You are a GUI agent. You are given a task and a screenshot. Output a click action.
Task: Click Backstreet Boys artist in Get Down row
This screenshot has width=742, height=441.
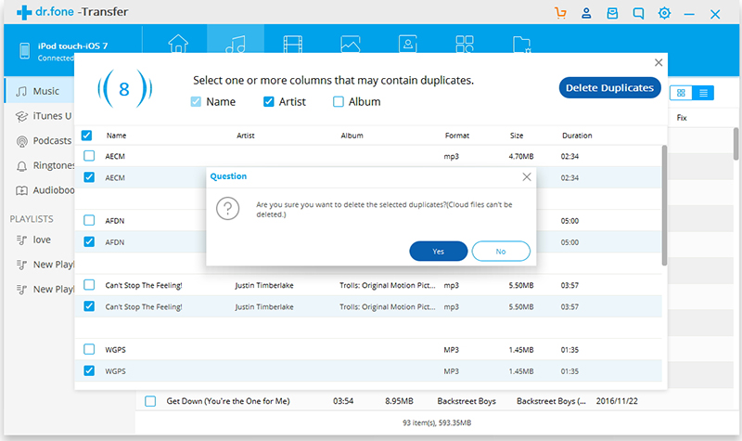point(467,401)
